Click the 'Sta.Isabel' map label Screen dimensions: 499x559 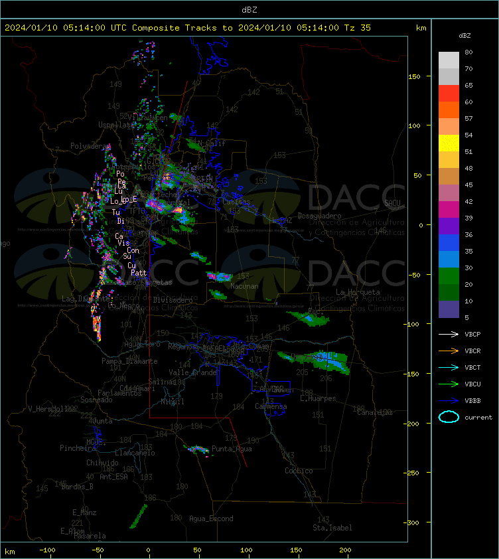[x=332, y=528]
